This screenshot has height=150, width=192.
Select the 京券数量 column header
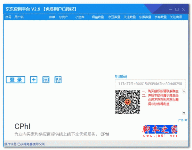(160, 17)
